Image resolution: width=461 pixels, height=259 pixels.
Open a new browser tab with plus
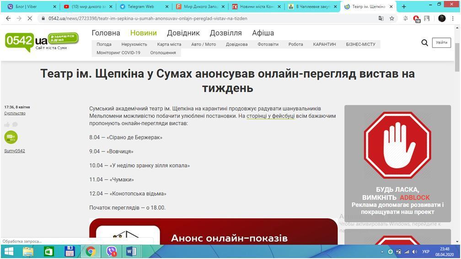click(404, 7)
